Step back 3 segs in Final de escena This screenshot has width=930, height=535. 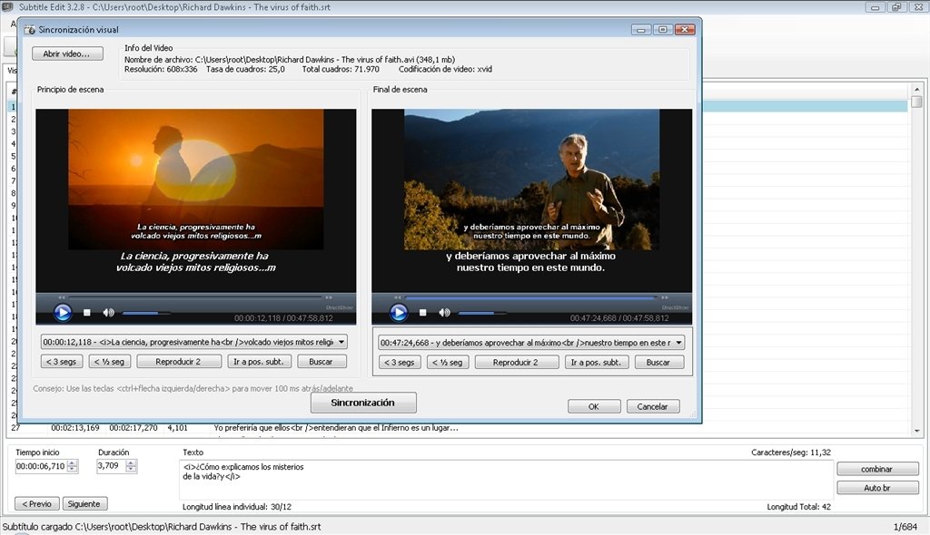click(x=400, y=362)
